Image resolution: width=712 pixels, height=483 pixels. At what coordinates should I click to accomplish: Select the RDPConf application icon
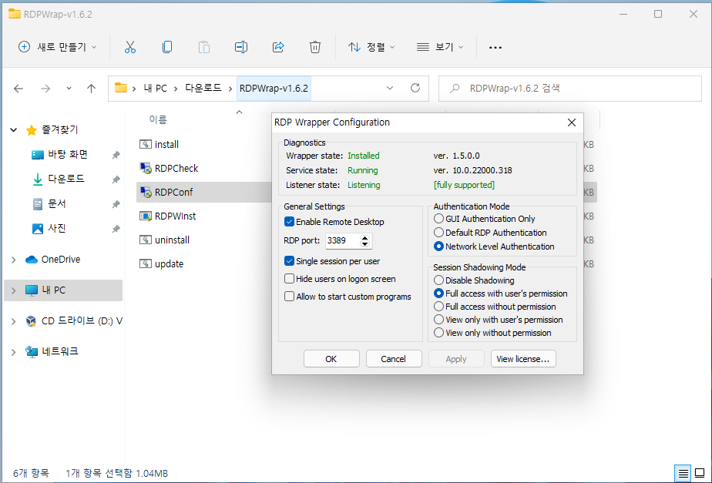coord(146,193)
